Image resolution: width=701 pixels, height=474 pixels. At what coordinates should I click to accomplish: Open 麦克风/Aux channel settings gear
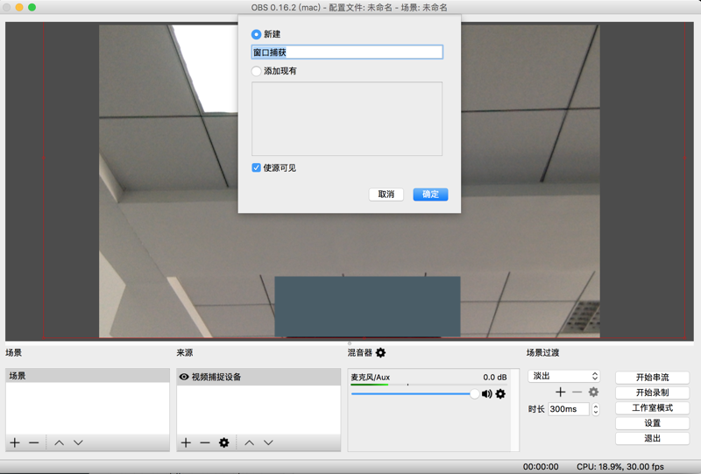500,394
